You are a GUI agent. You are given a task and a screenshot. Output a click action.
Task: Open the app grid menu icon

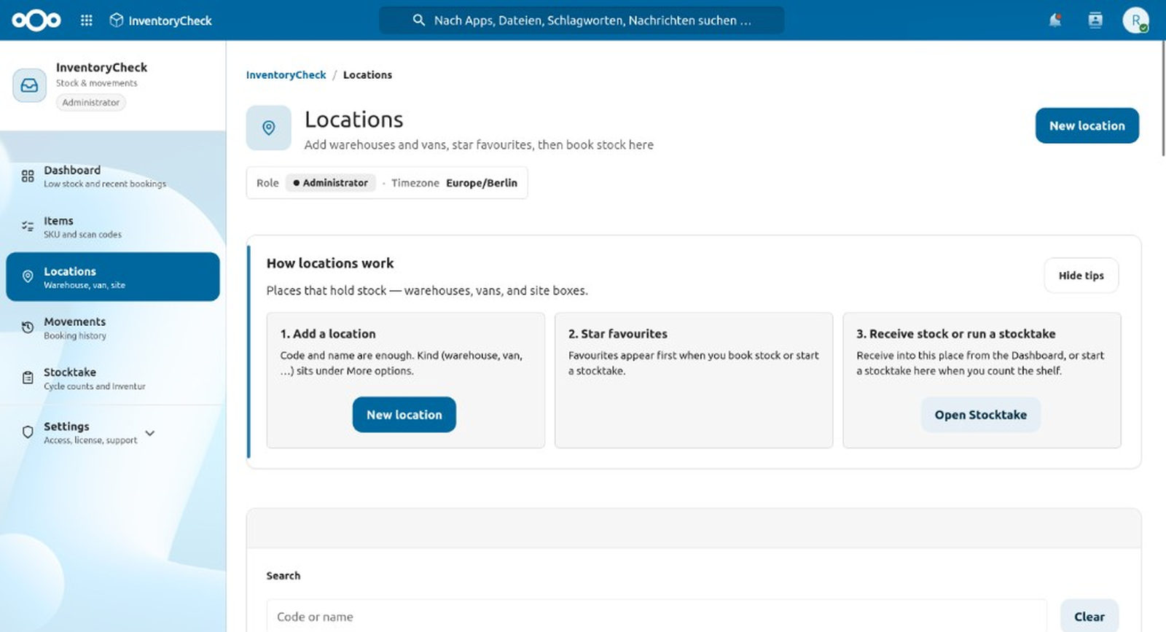[87, 20]
